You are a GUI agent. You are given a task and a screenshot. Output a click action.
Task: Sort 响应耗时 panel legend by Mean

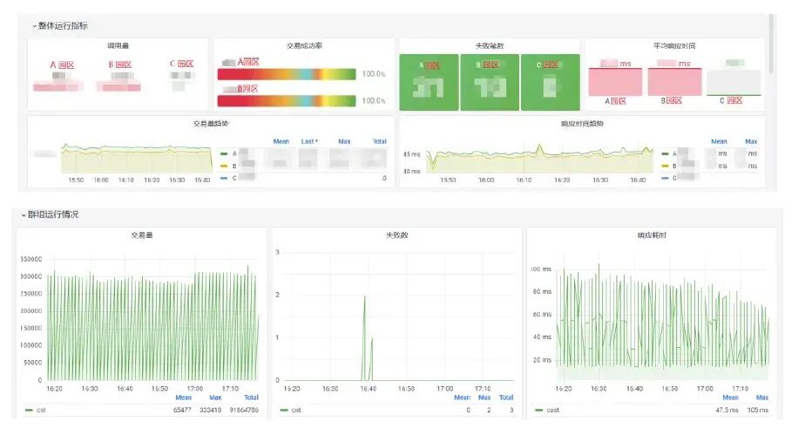730,398
